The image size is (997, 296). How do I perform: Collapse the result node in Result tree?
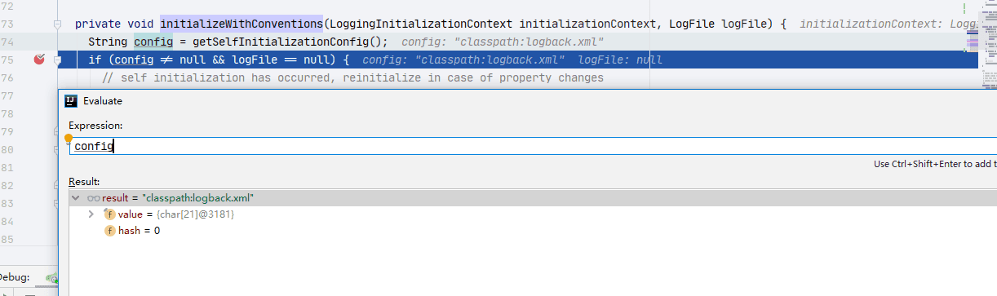click(x=76, y=197)
